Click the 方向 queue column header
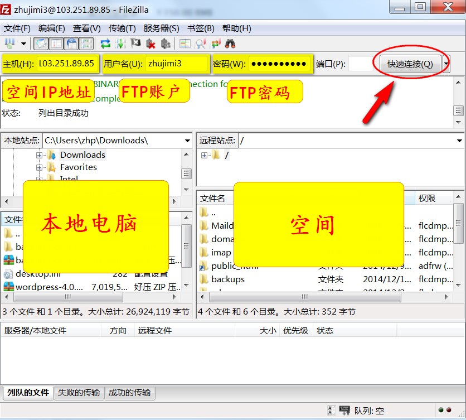 (118, 330)
